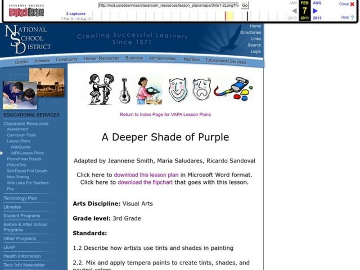This screenshot has width=360, height=270.
Task: Click the National School District logo
Action: pos(27,40)
